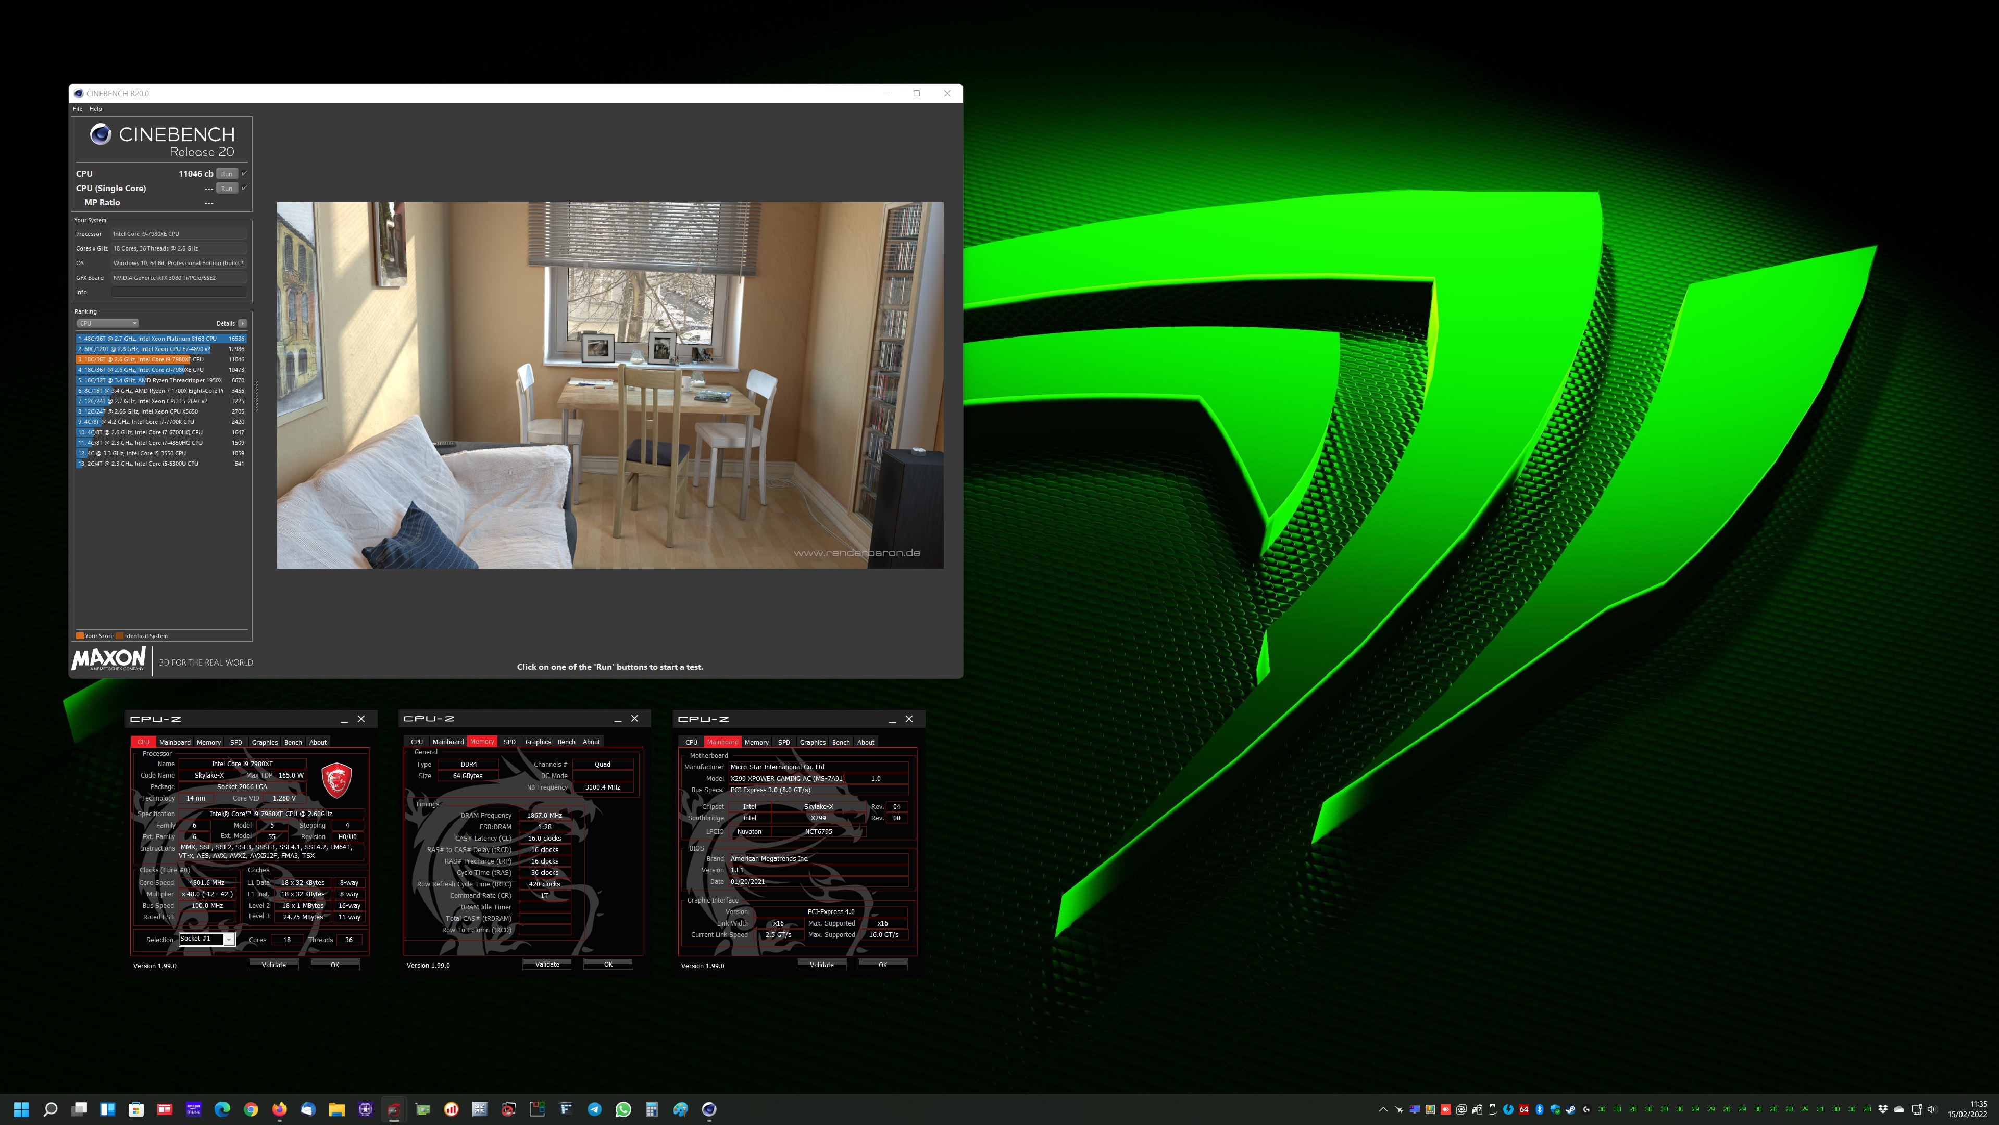Viewport: 1999px width, 1125px height.
Task: Open the Cinebench File menu
Action: pos(78,109)
